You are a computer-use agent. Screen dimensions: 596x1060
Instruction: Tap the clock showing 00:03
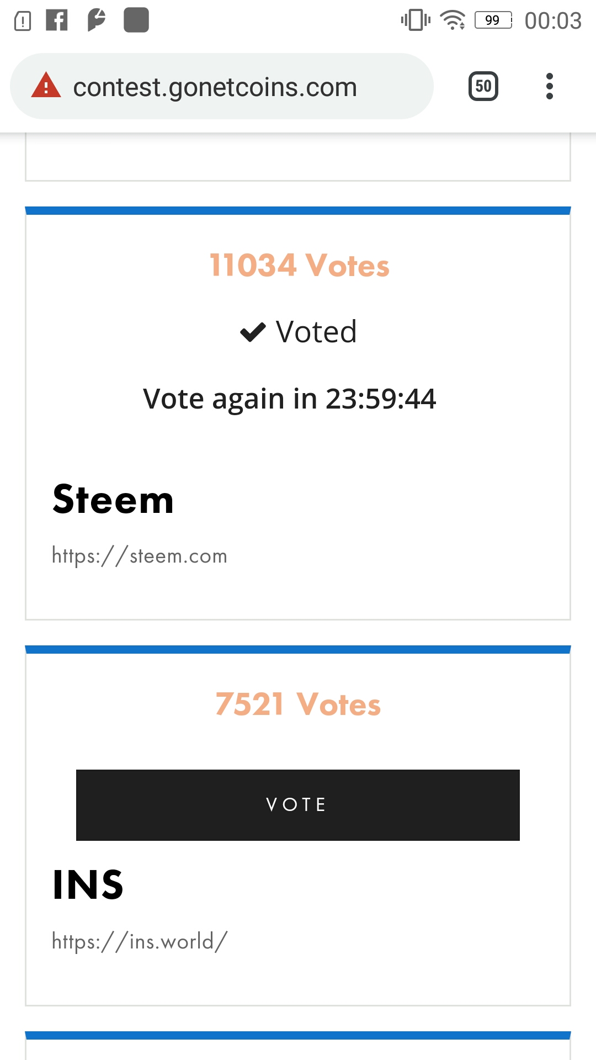pos(552,21)
